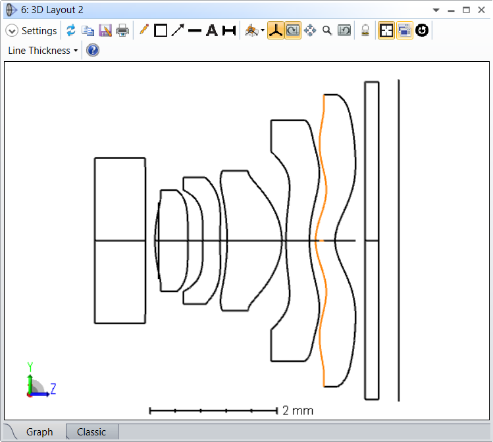Screen dimensions: 493x442
Task: Save the layout image with the floppy icon
Action: click(105, 30)
